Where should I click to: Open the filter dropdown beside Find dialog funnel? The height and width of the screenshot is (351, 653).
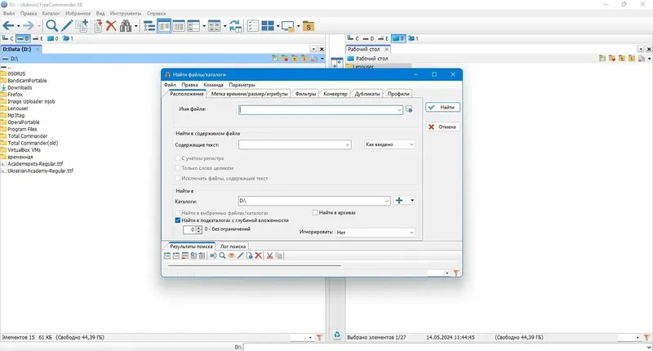pyautogui.click(x=446, y=273)
